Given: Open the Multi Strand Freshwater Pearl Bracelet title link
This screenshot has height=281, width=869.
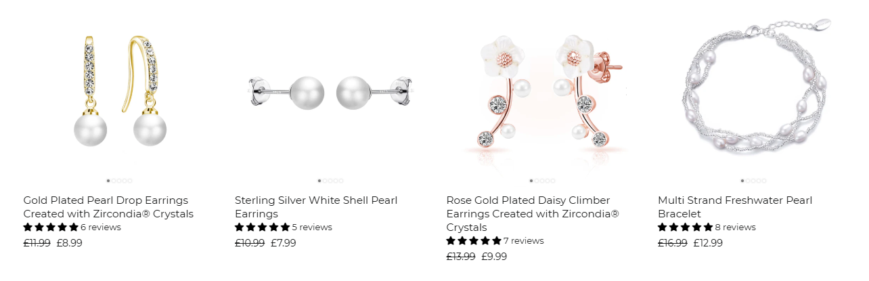Looking at the screenshot, I should 735,207.
